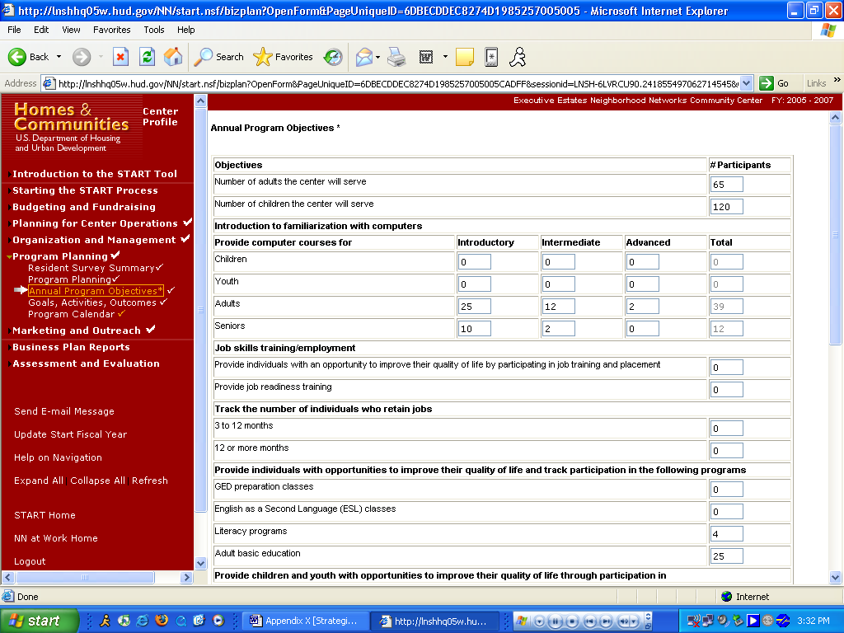This screenshot has width=844, height=633.
Task: Open the Back button history dropdown arrow
Action: point(59,57)
